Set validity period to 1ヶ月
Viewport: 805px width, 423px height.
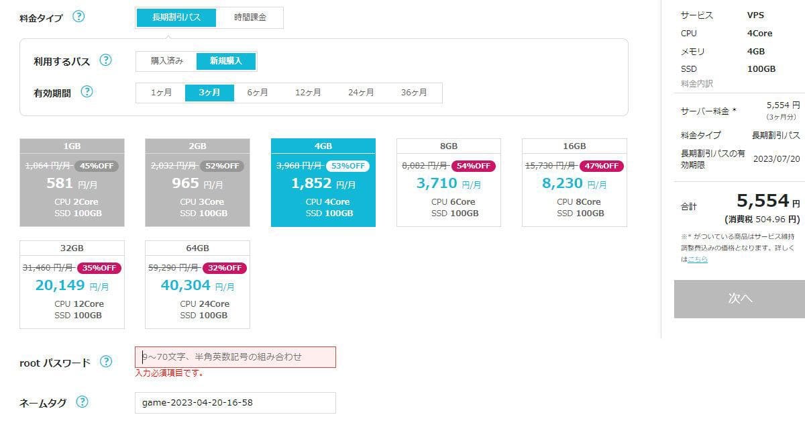pos(161,93)
